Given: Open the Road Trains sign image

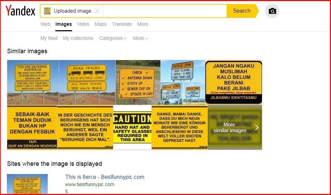Looking at the screenshot, I should pyautogui.click(x=87, y=82).
